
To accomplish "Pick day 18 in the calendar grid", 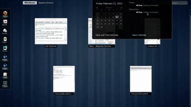I will point(117,21).
